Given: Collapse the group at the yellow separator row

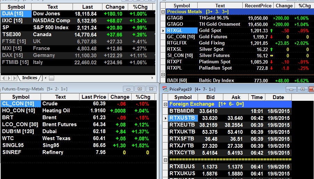Looking at the screenshot, I should (165, 160).
